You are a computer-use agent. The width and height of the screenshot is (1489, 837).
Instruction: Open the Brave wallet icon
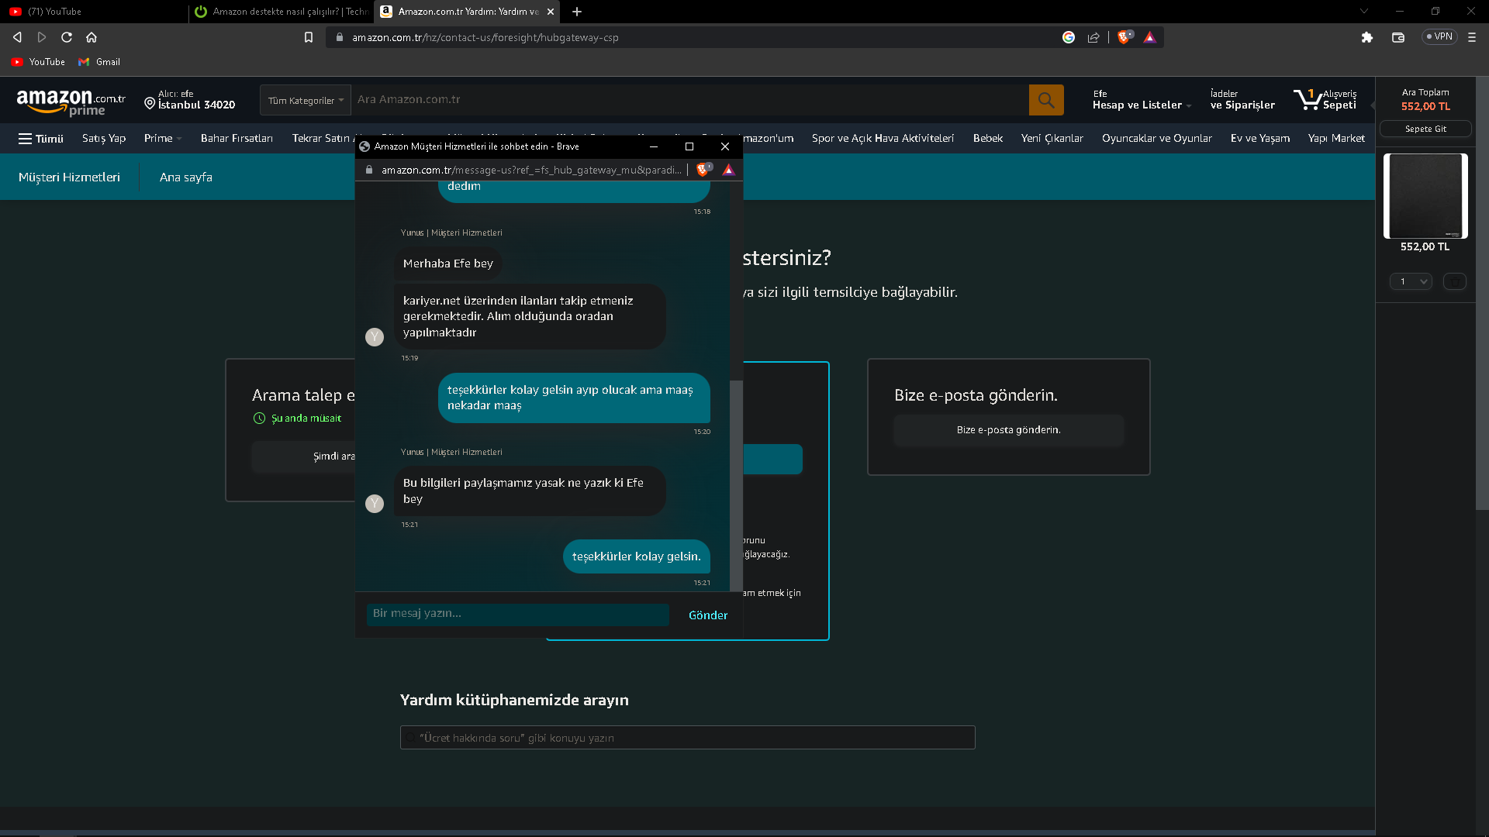pos(1397,37)
